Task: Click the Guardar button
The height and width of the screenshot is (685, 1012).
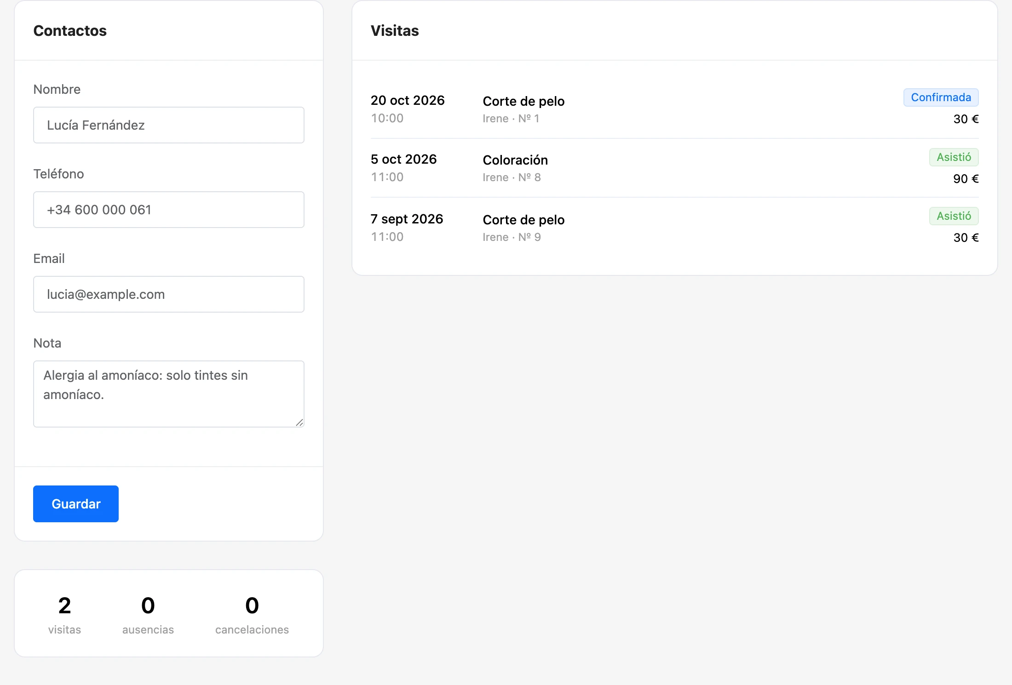Action: [76, 504]
